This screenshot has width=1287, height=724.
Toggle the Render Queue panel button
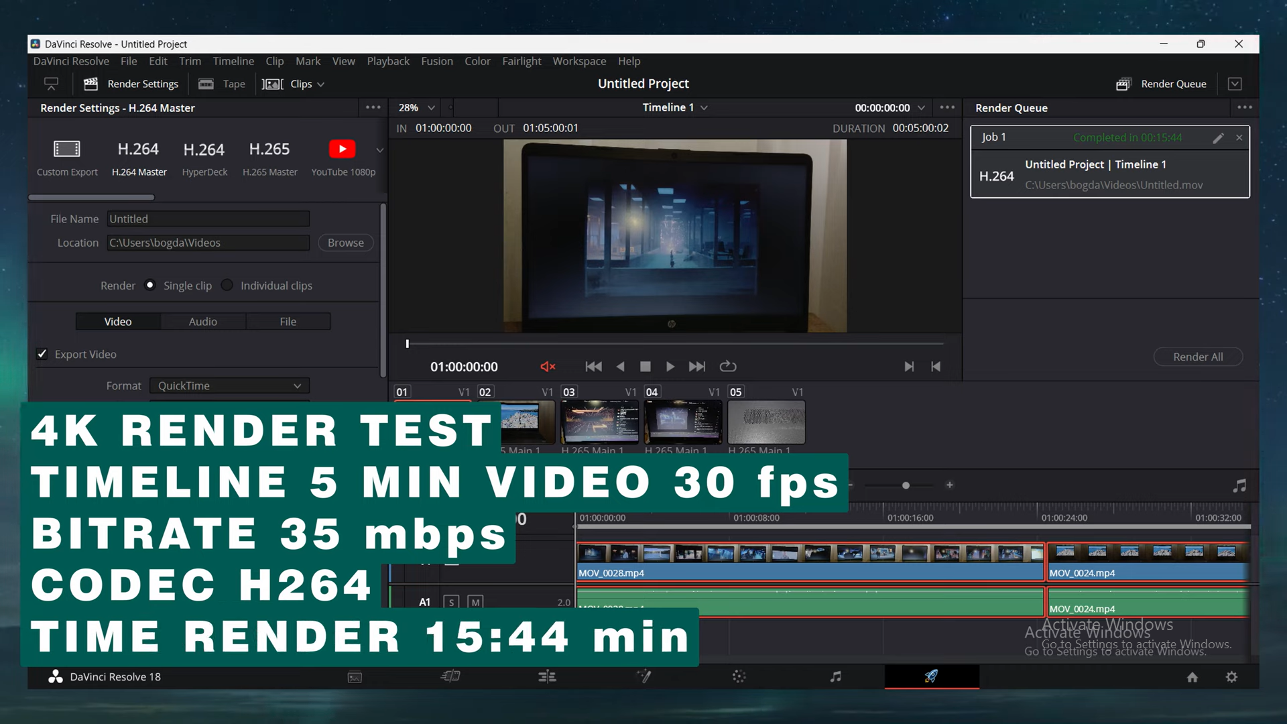pyautogui.click(x=1161, y=84)
